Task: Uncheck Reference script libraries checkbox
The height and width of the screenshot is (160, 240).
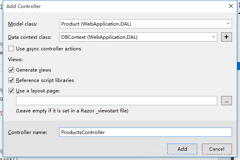Action: (x=11, y=80)
